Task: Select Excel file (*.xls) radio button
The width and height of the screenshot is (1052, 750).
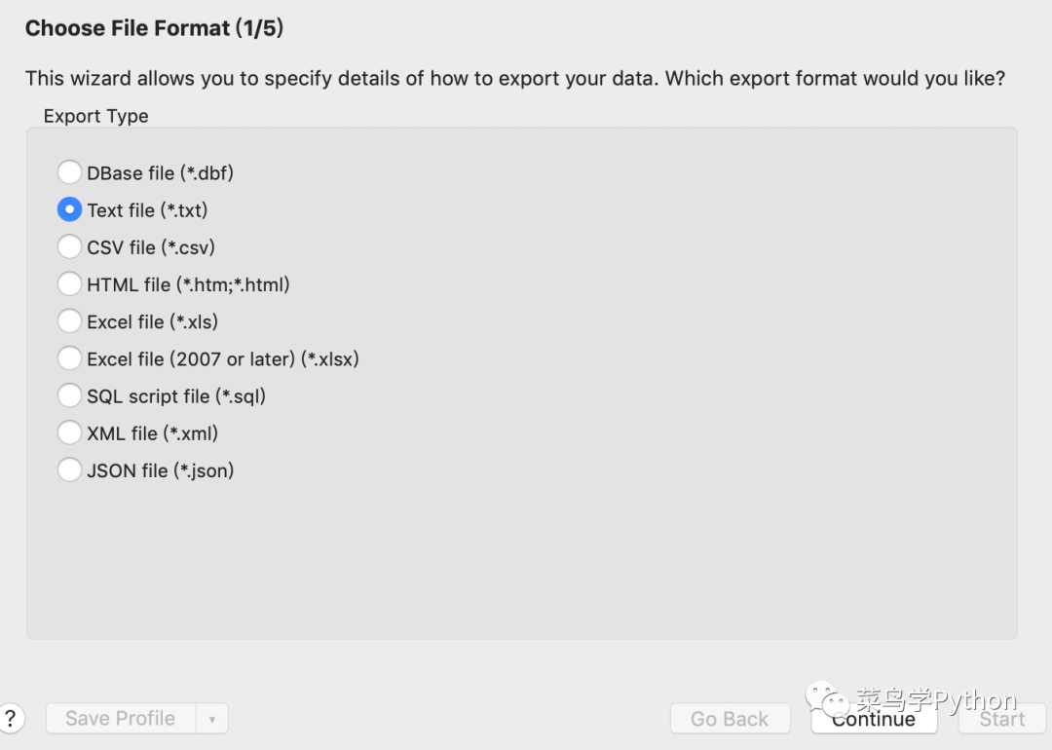Action: point(69,321)
